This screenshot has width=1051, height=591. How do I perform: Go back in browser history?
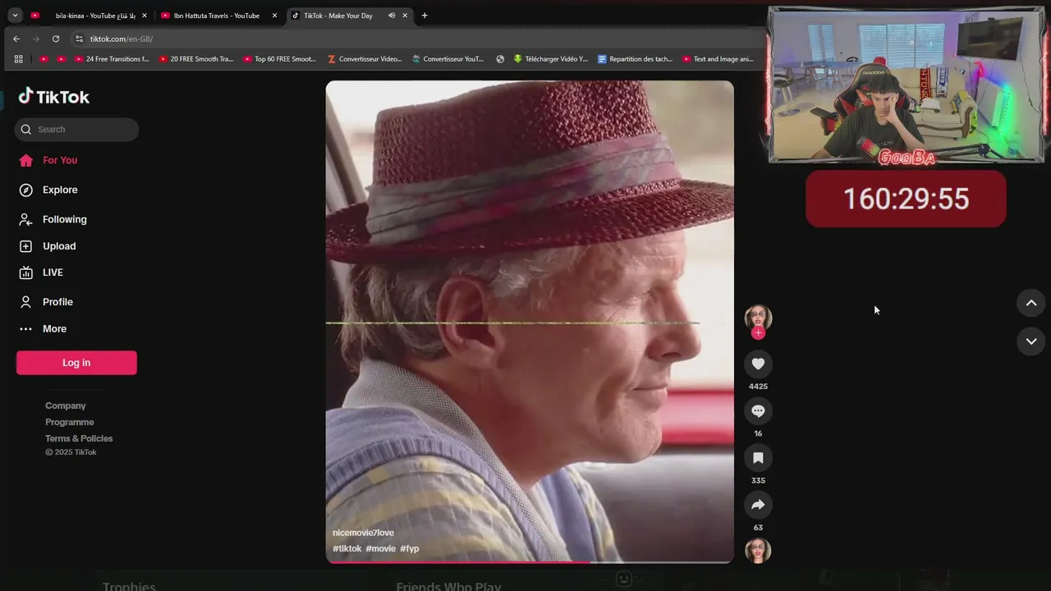point(16,39)
